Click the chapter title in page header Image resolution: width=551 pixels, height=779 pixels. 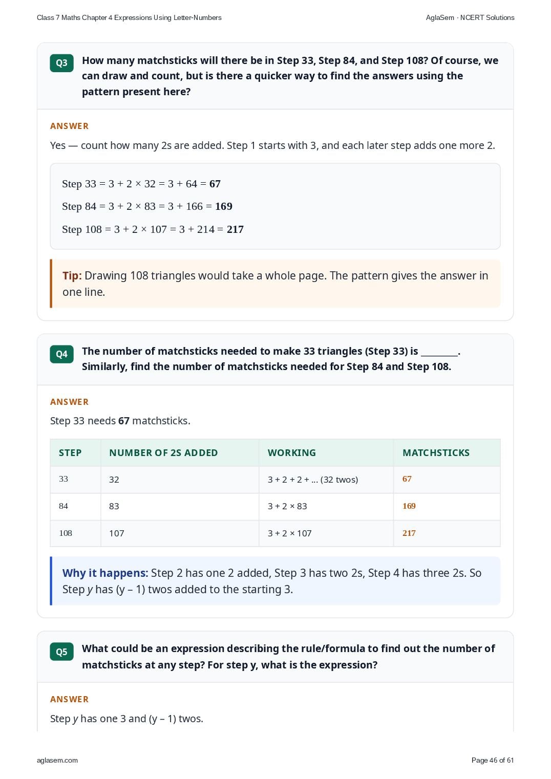[129, 17]
